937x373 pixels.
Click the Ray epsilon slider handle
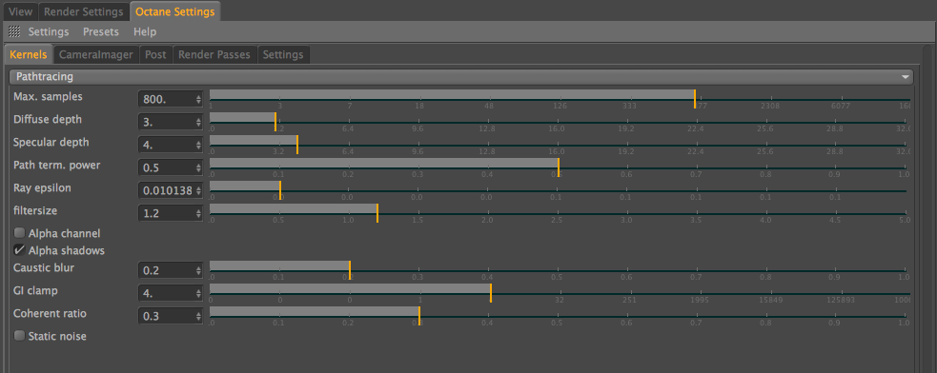(x=280, y=189)
